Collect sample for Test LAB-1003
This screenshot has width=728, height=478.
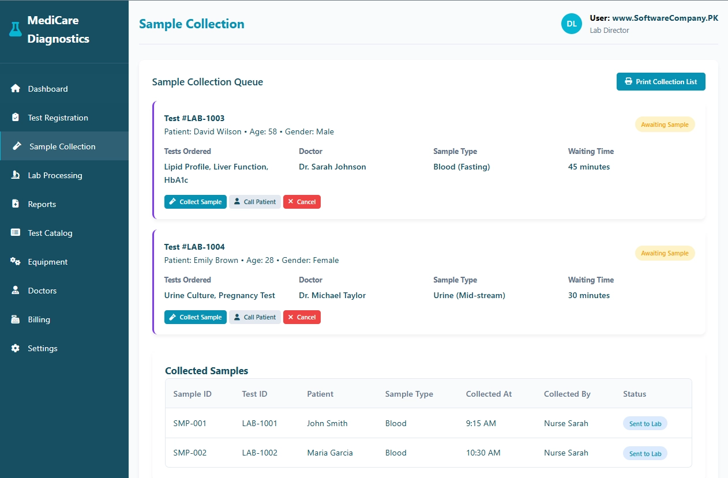click(195, 202)
